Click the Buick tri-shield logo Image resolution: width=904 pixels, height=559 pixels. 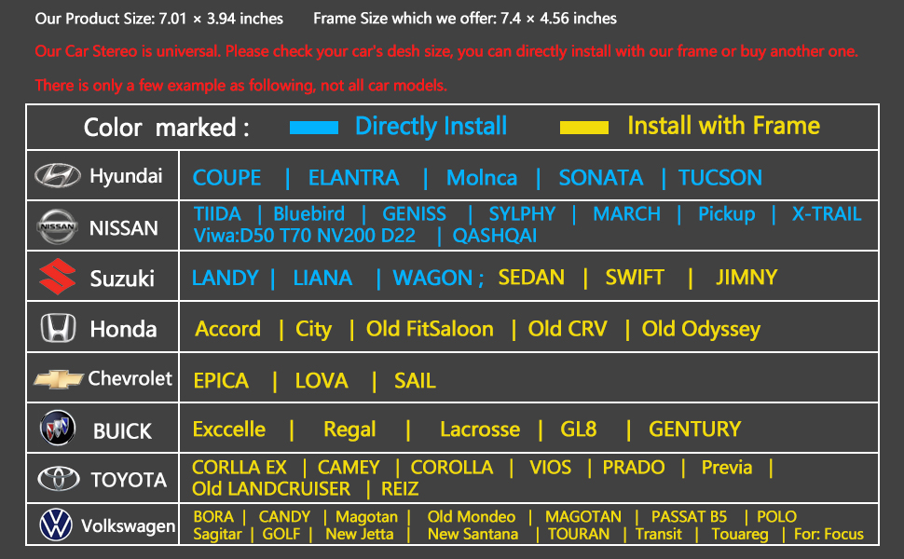[57, 429]
